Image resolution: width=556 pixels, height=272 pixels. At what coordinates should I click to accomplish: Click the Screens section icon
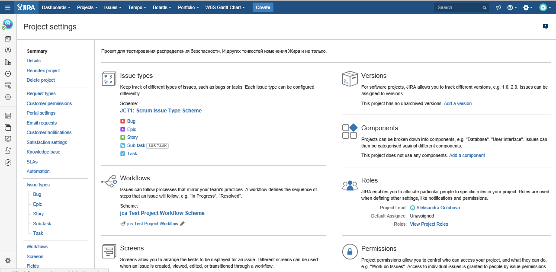pyautogui.click(x=109, y=251)
